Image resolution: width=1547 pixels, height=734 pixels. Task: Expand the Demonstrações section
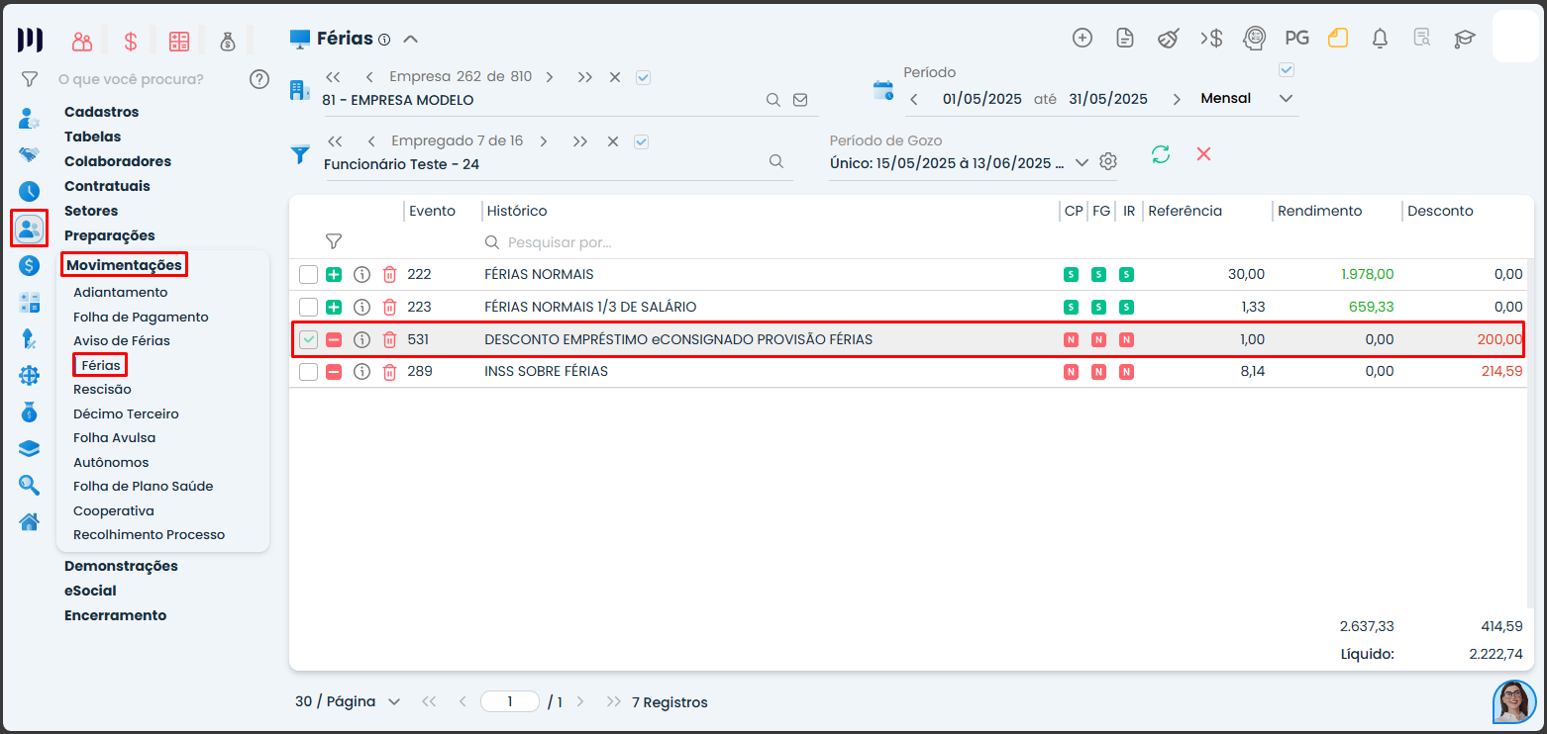coord(121,566)
